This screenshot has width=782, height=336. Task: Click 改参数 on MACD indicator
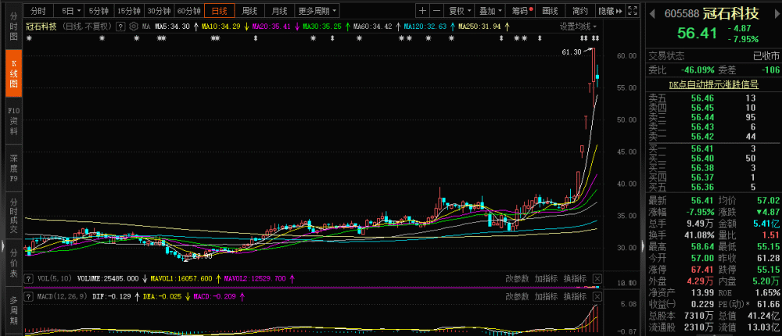point(517,297)
